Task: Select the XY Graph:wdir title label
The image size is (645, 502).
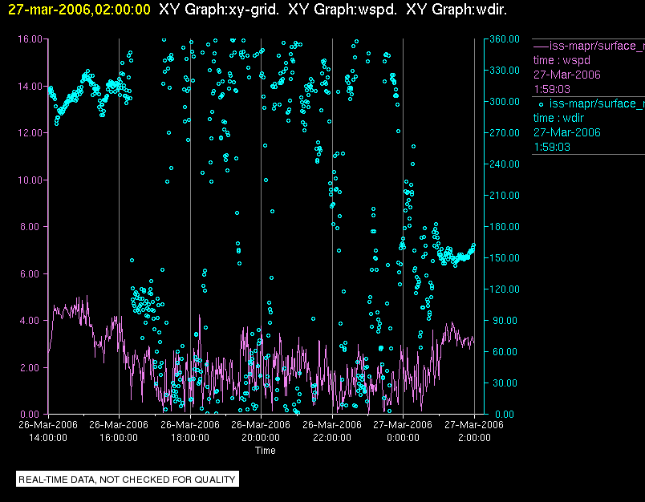Action: [456, 9]
